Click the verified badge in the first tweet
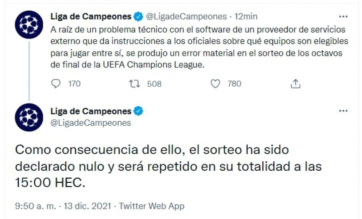 pos(138,17)
